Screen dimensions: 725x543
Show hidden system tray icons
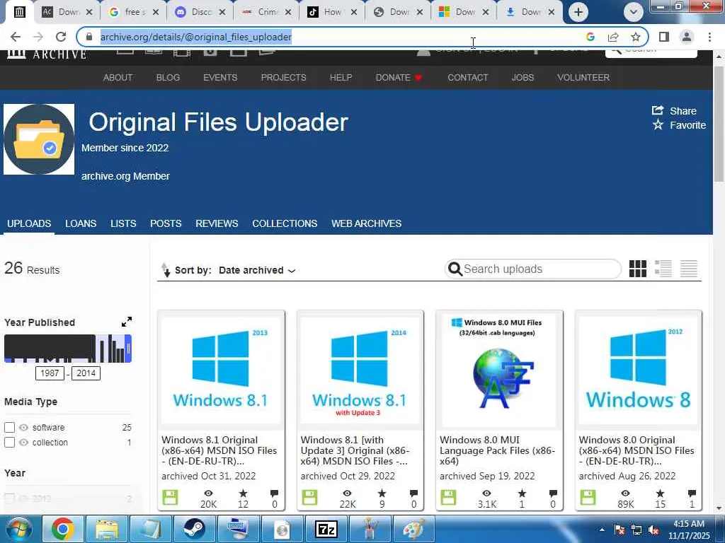[x=602, y=530]
